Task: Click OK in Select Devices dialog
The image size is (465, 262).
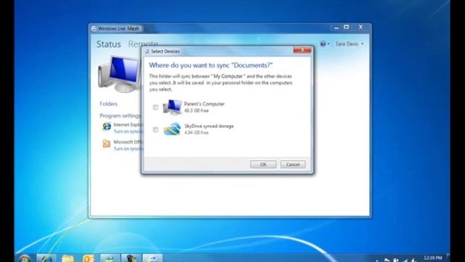Action: 263,164
